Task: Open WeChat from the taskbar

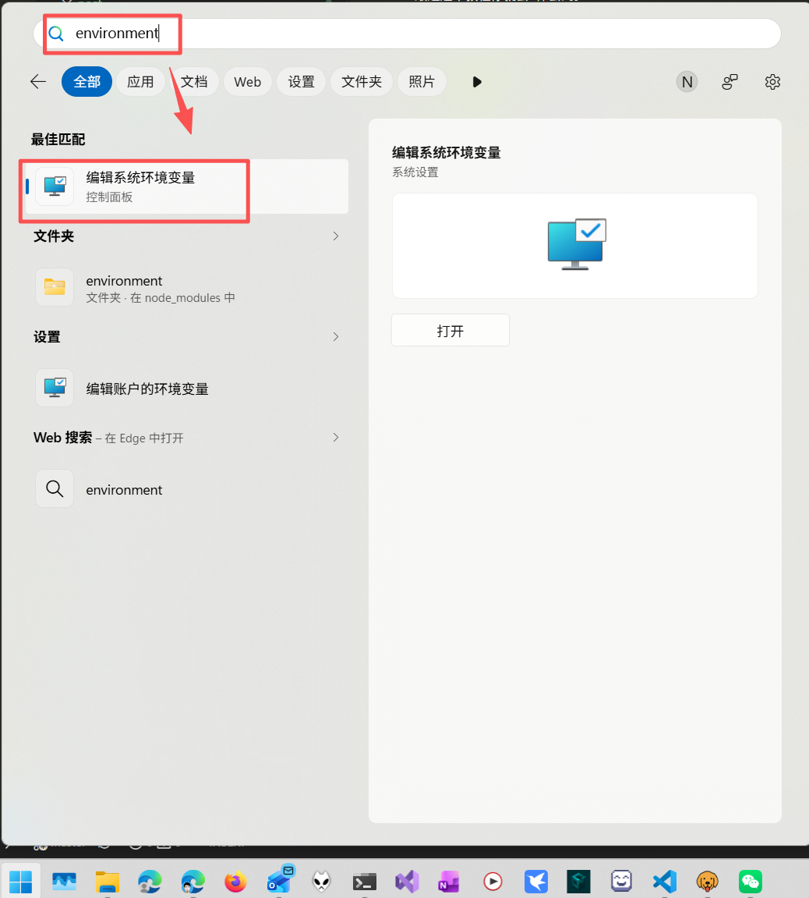Action: pyautogui.click(x=750, y=882)
